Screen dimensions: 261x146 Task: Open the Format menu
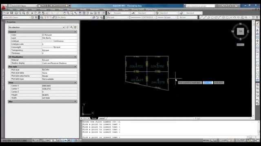[43, 9]
